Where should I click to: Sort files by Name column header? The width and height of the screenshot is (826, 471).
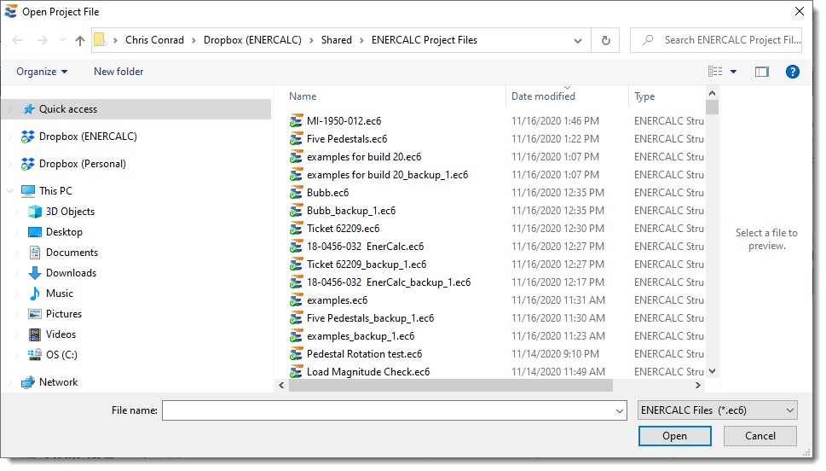click(303, 96)
